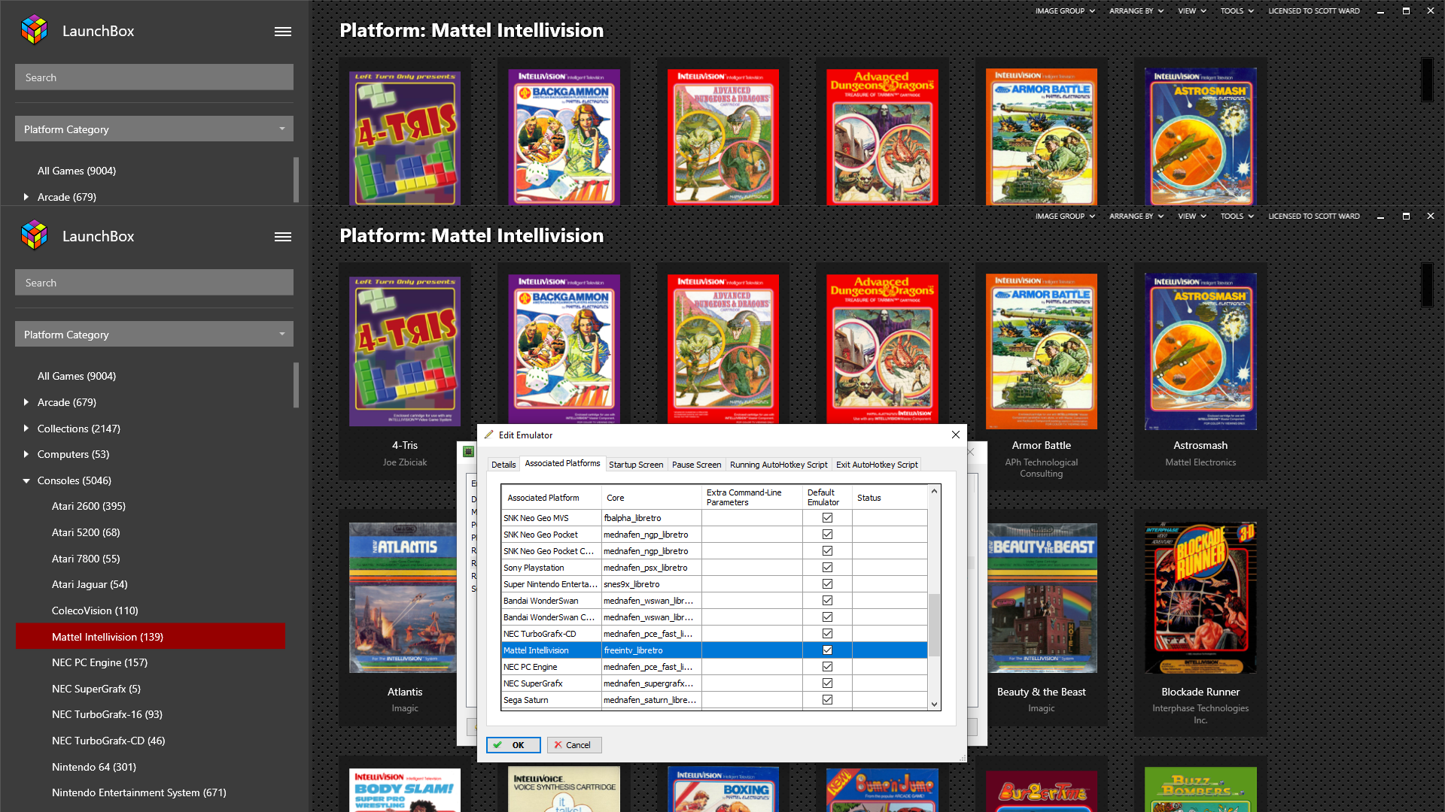The height and width of the screenshot is (812, 1445).
Task: Click the green chip icon behind Edit Emulator
Action: pyautogui.click(x=468, y=451)
